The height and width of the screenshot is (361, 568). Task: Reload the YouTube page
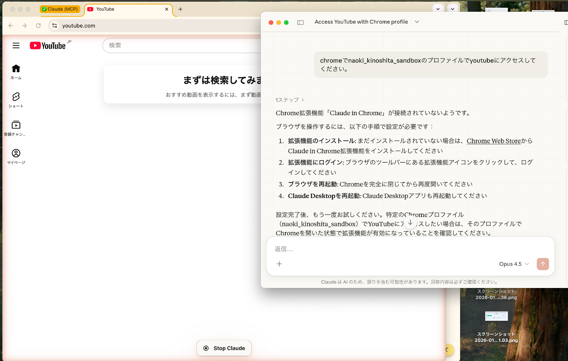point(38,26)
